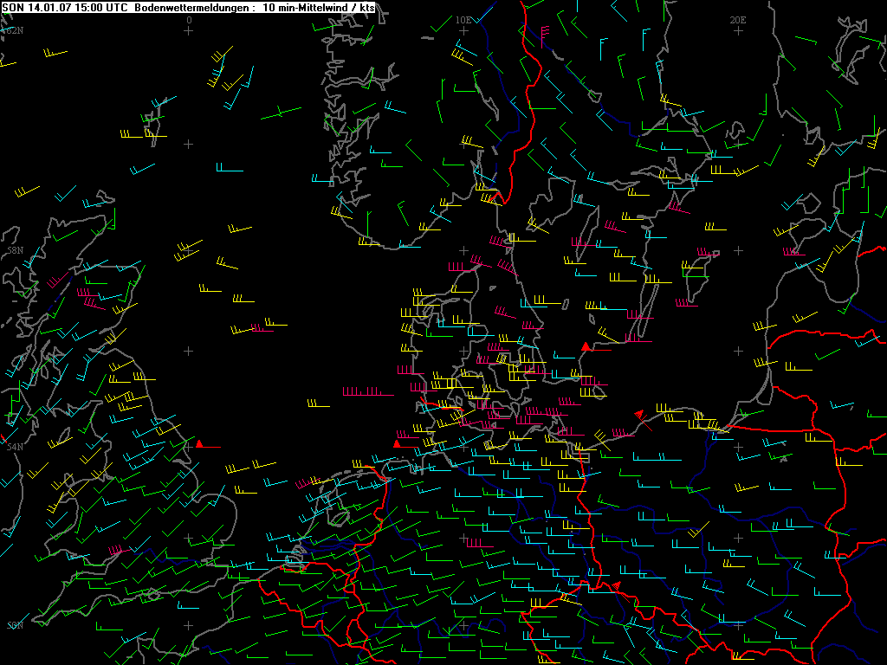Select the isolated yellow barb left of the North Sea magenta barb

point(318,403)
